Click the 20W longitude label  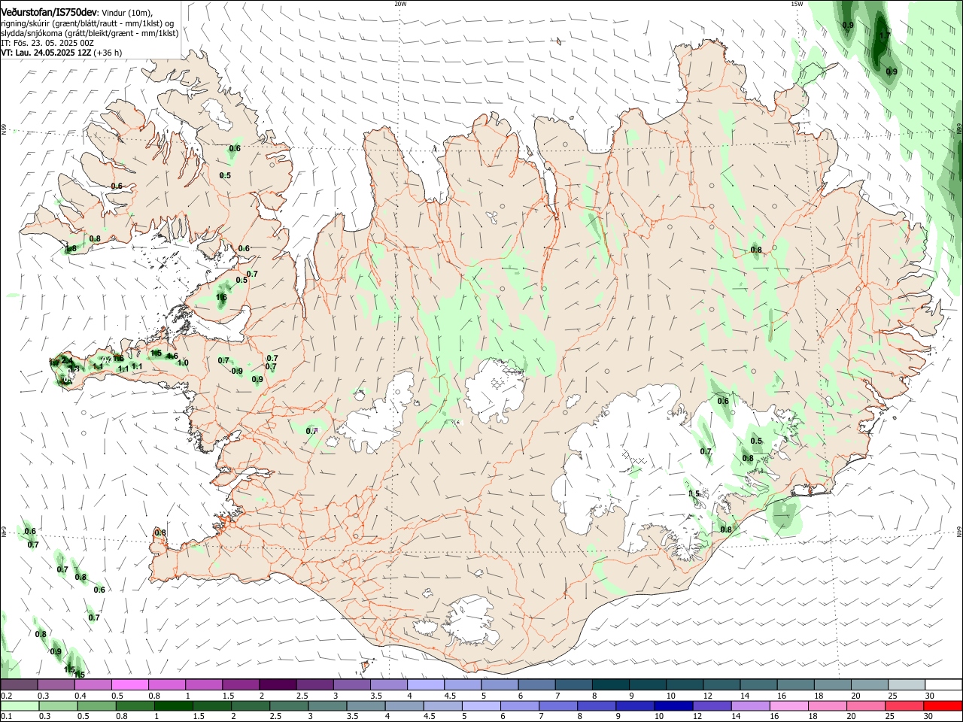coord(400,4)
